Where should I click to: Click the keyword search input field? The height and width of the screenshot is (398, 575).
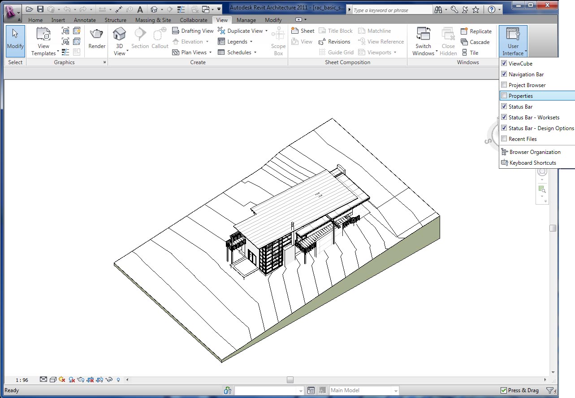coord(392,10)
